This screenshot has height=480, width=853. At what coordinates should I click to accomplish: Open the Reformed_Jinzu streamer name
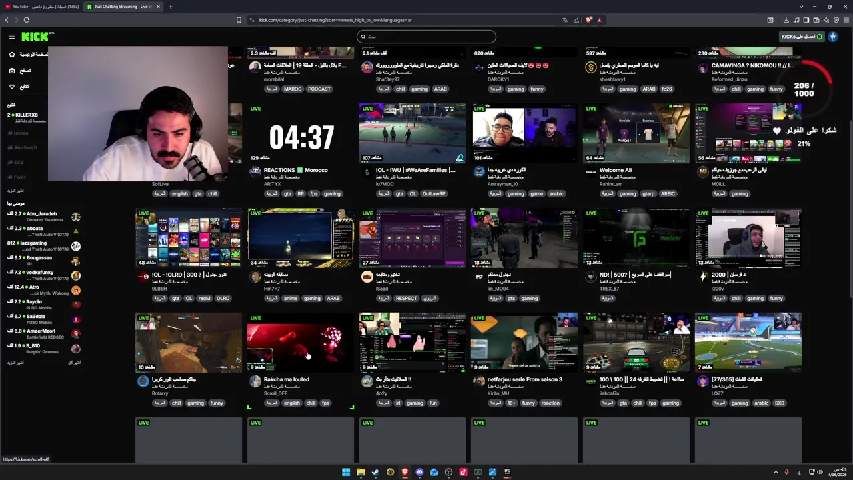[728, 79]
